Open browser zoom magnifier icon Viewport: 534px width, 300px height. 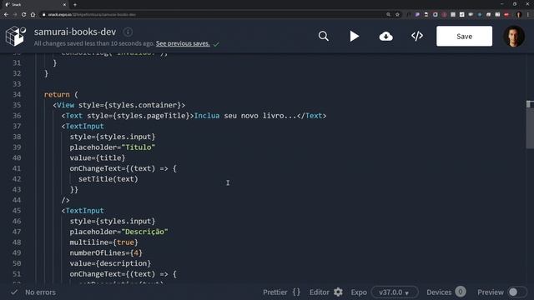tap(388, 15)
